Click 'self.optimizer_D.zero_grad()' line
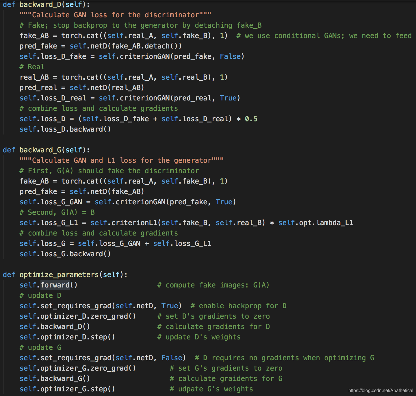 (x=78, y=316)
